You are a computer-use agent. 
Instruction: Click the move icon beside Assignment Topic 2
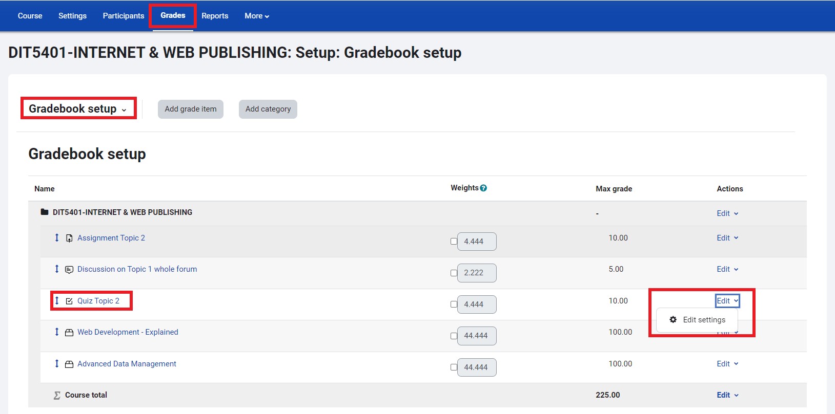click(x=57, y=238)
